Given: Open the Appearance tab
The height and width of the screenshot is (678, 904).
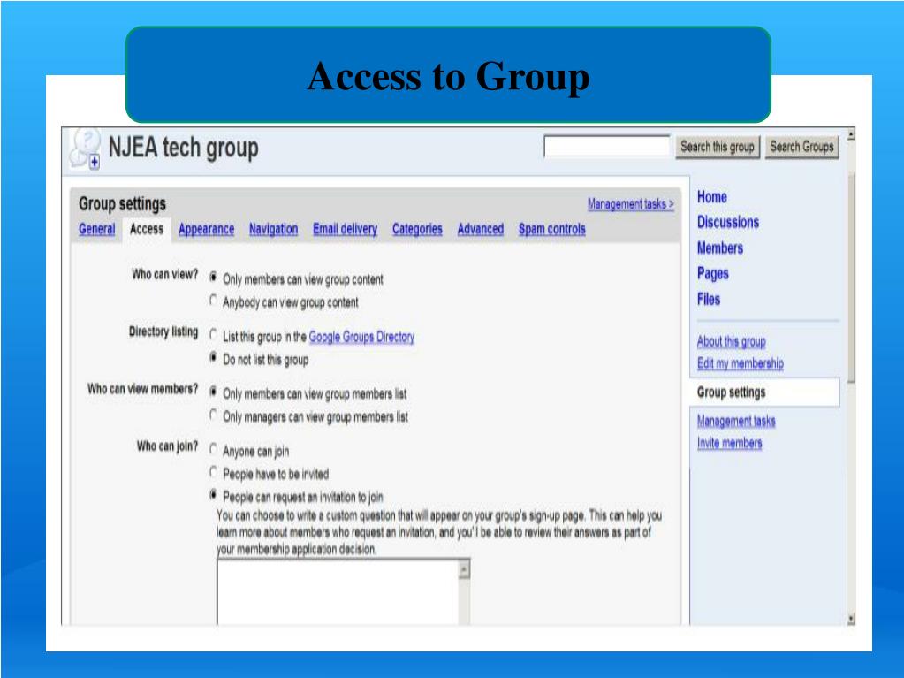Looking at the screenshot, I should 207,229.
